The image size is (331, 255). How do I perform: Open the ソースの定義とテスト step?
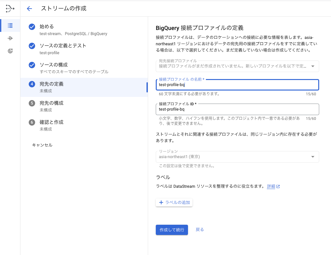[84, 49]
